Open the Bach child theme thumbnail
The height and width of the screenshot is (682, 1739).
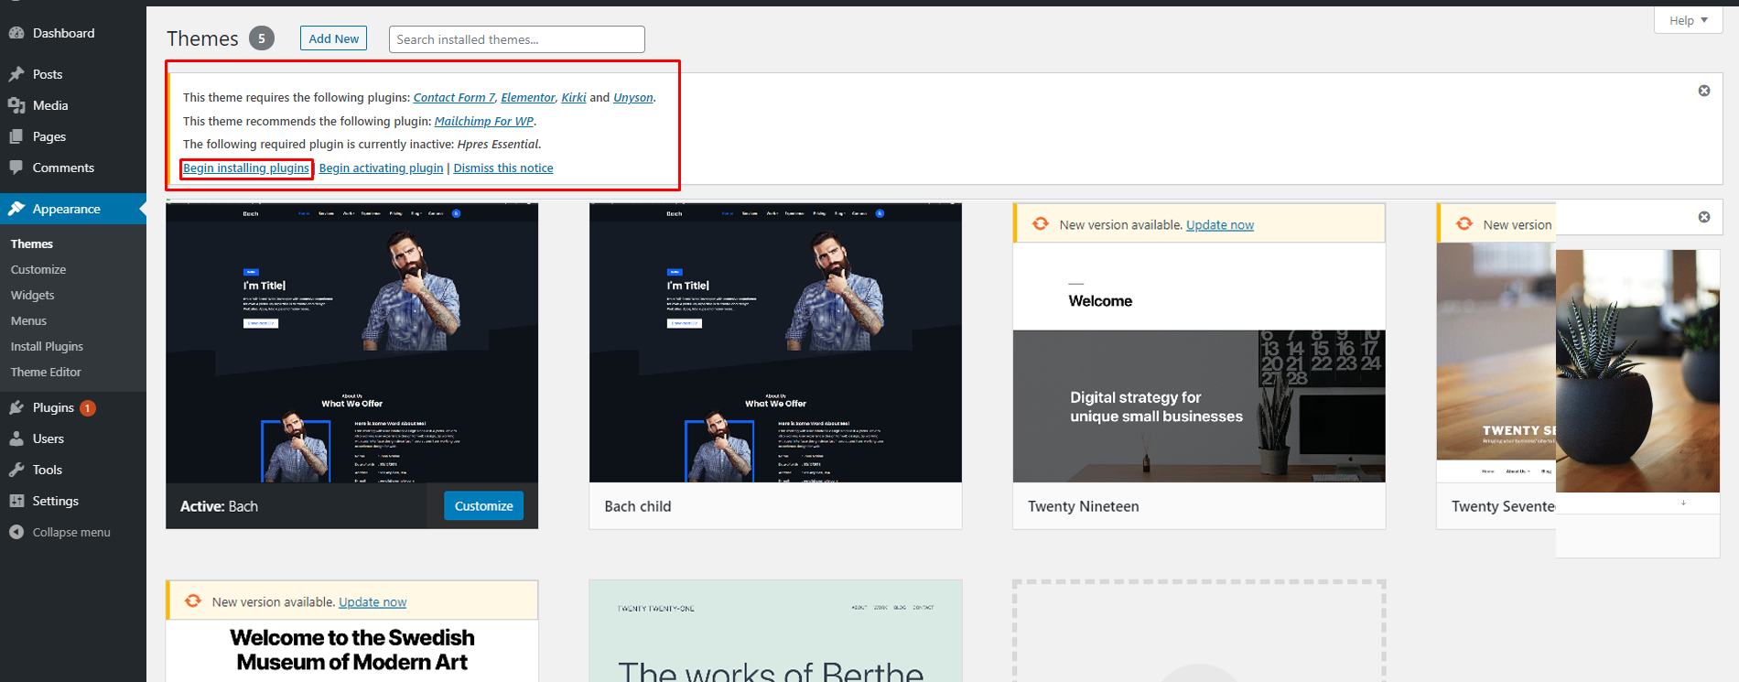775,343
